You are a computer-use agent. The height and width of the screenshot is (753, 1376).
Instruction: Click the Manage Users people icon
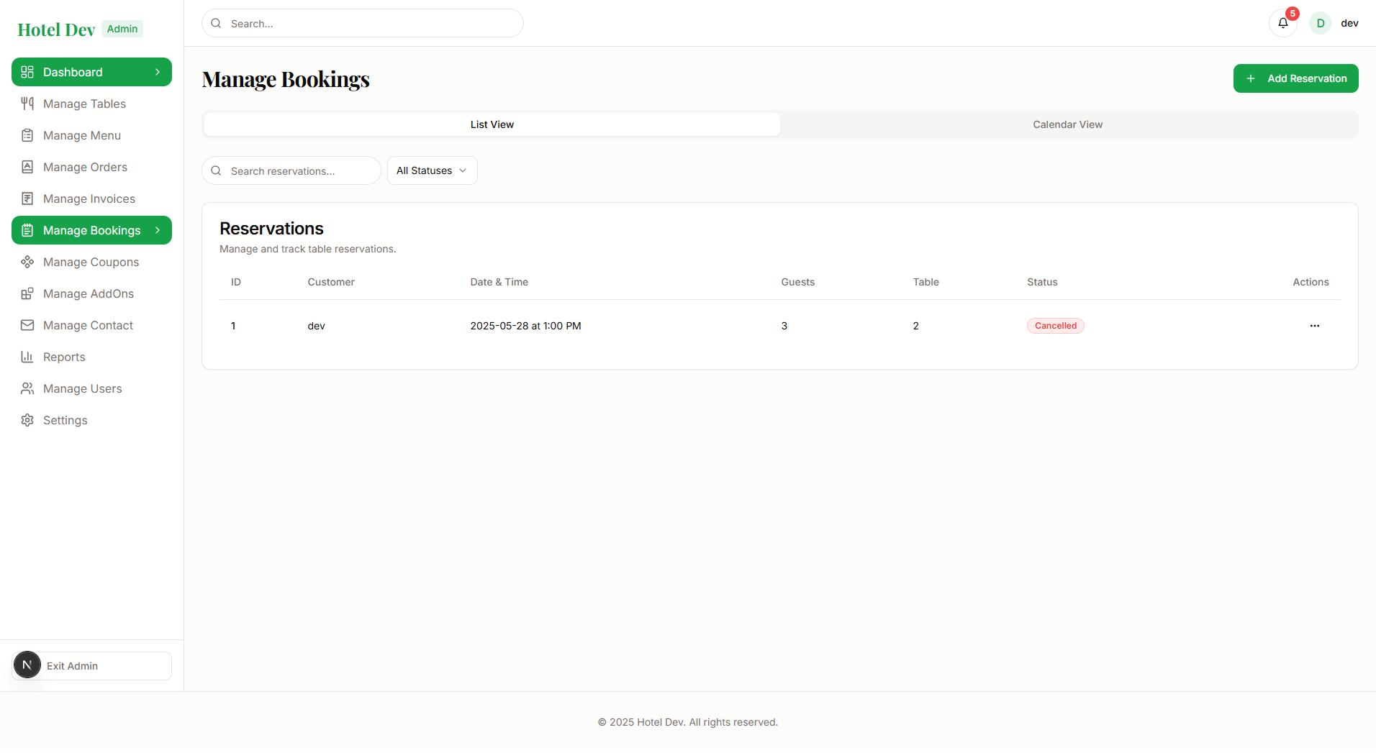[27, 388]
